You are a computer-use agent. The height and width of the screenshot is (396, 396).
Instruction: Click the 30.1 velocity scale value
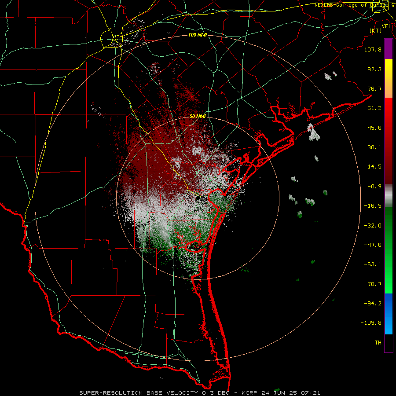(x=374, y=147)
